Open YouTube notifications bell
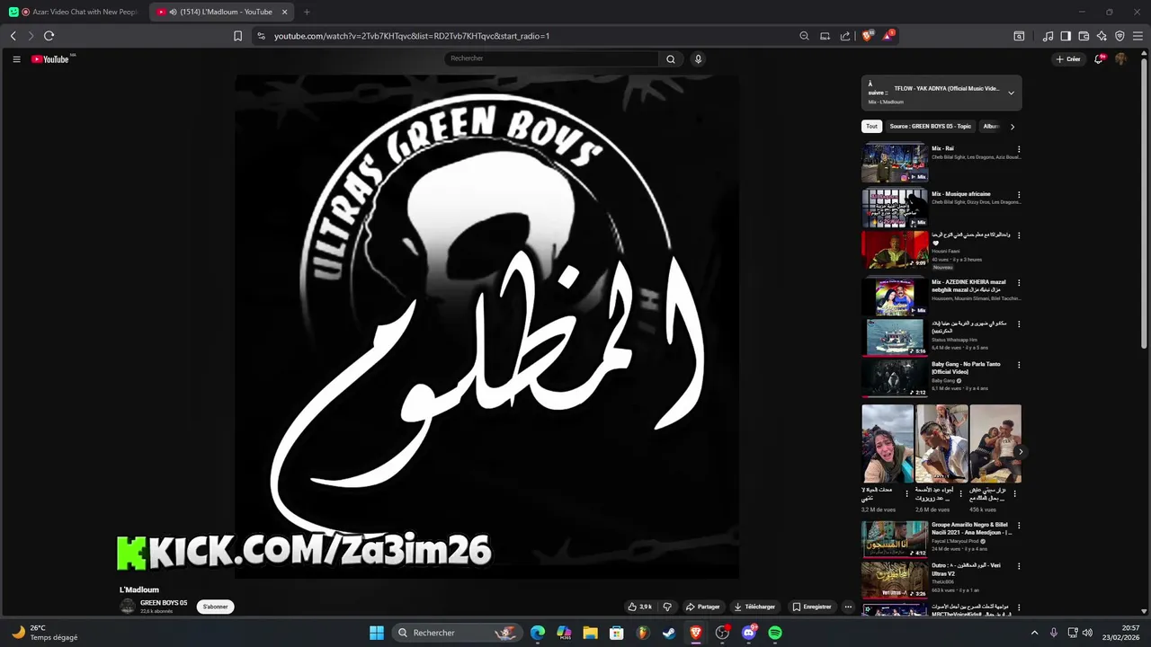This screenshot has width=1151, height=647. pos(1099,59)
